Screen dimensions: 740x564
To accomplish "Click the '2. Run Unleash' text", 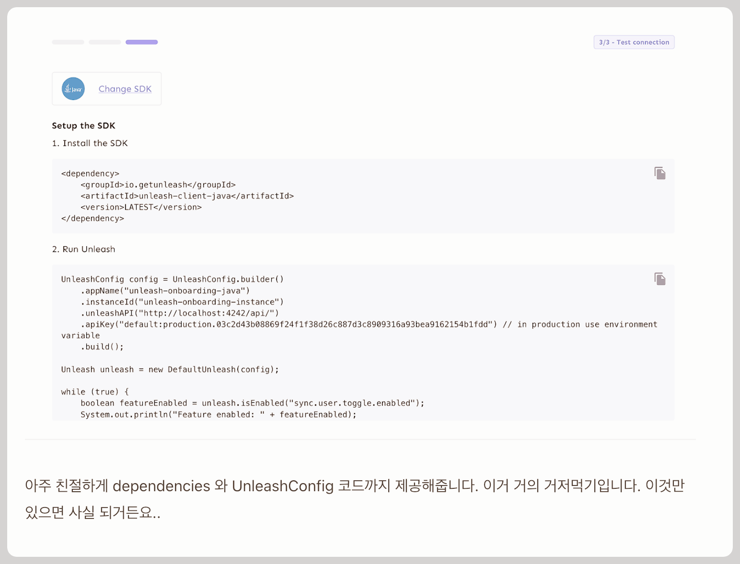I will 84,249.
